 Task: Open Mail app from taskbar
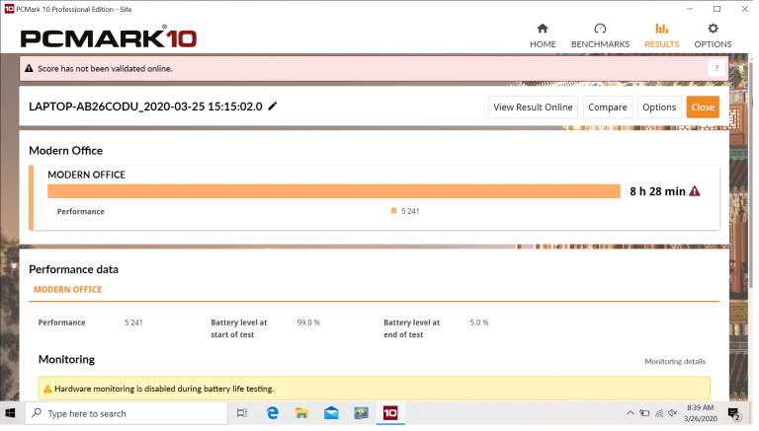[332, 413]
